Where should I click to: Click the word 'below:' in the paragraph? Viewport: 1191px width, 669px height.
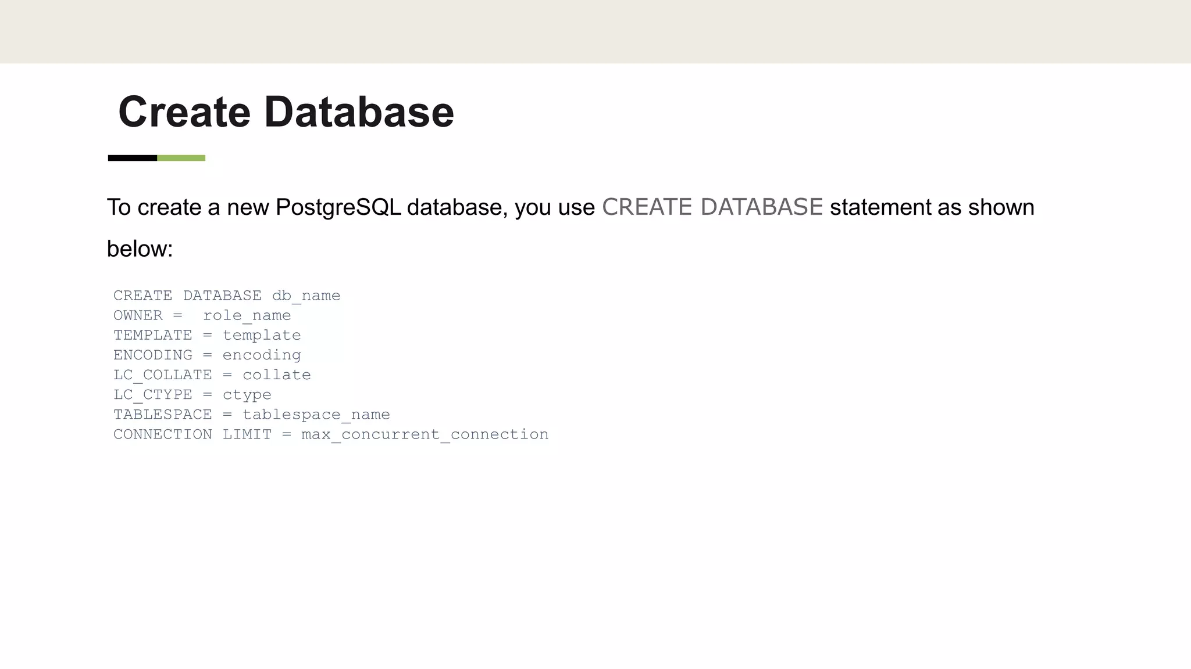pos(140,249)
